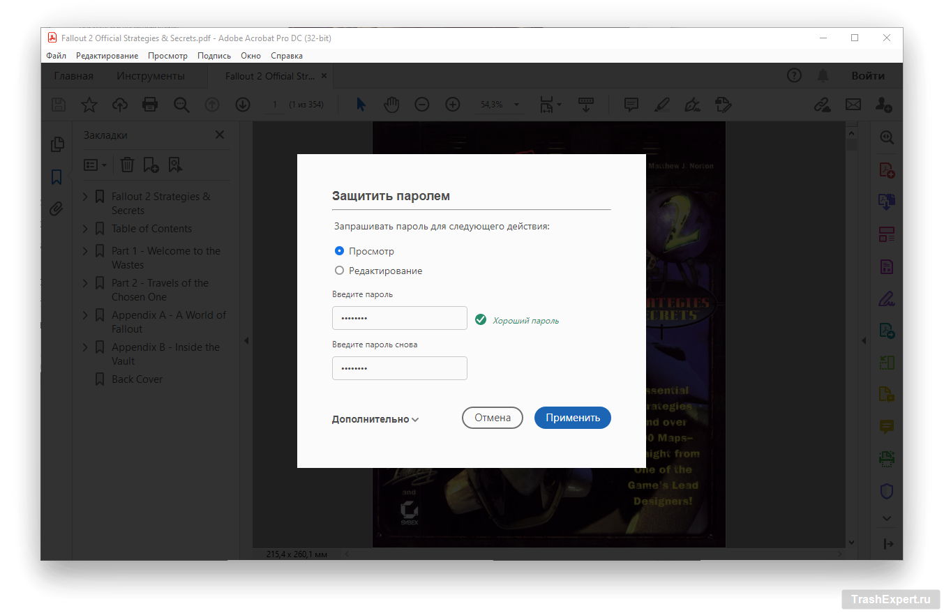Viewport: 944px width, 613px height.
Task: Expand the Дополнительно options
Action: click(x=375, y=419)
